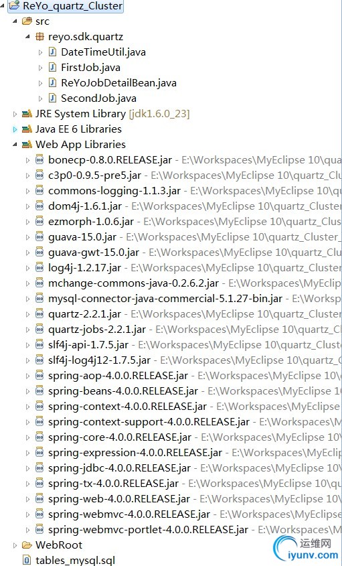
Task: Click the guava-15.0.jar jar icon
Action: (39, 237)
